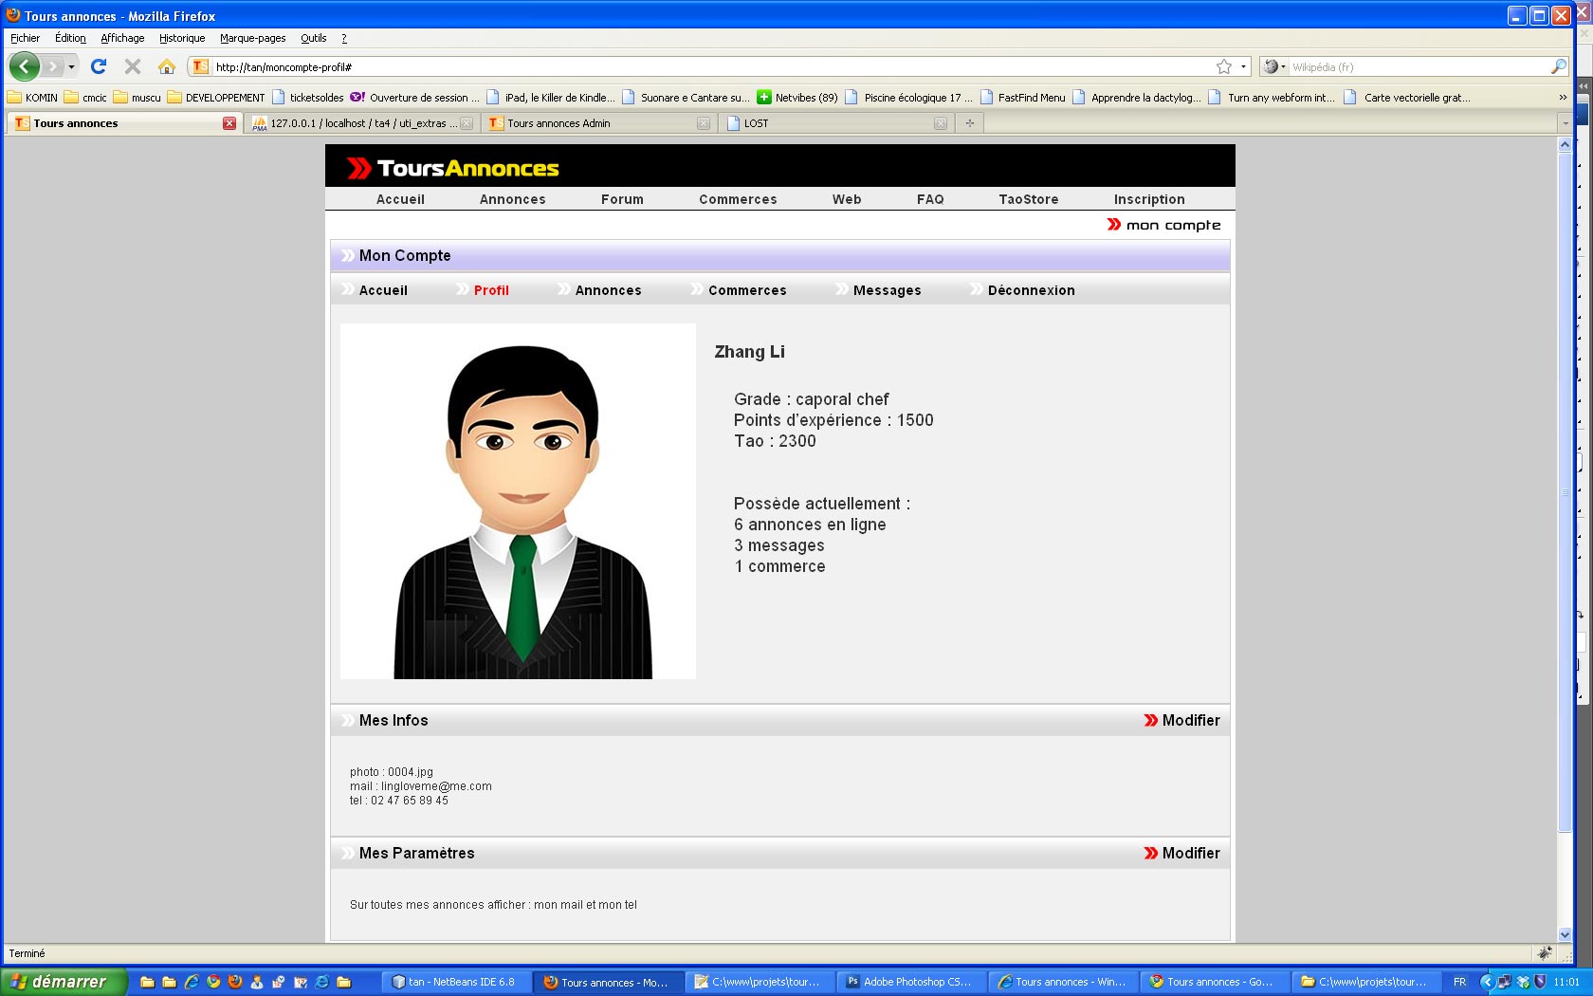Click the mon compte link
Screen dimensions: 1593x996
(1164, 225)
